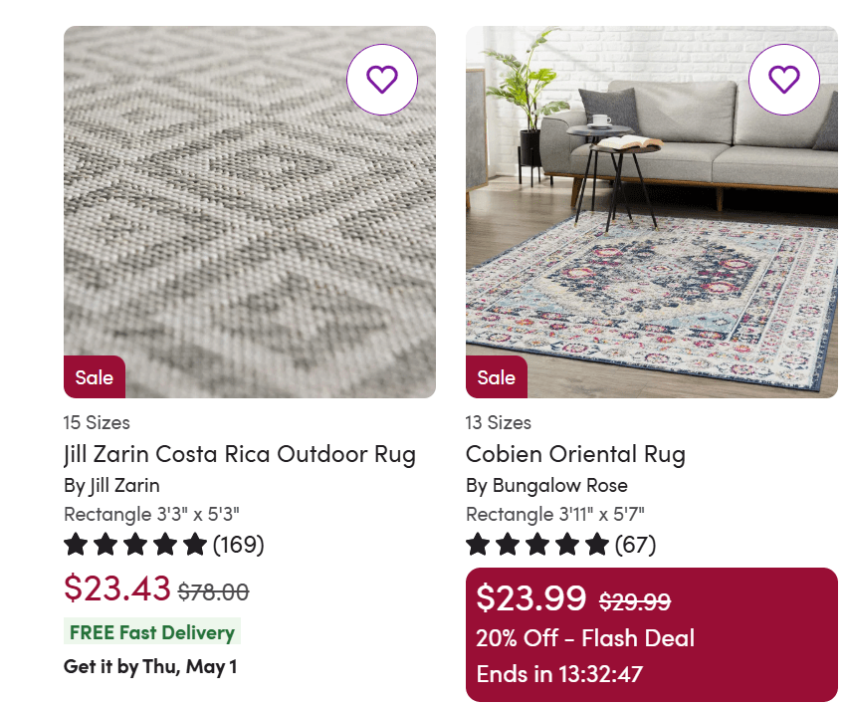This screenshot has width=846, height=706.
Task: View the 13 Sizes option text
Action: [499, 422]
